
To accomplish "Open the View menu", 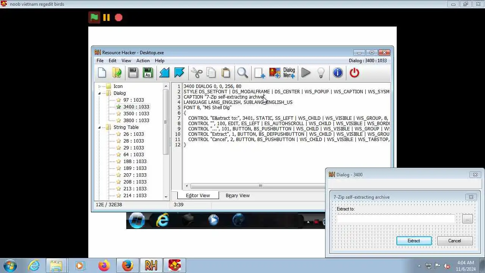I will tap(126, 61).
